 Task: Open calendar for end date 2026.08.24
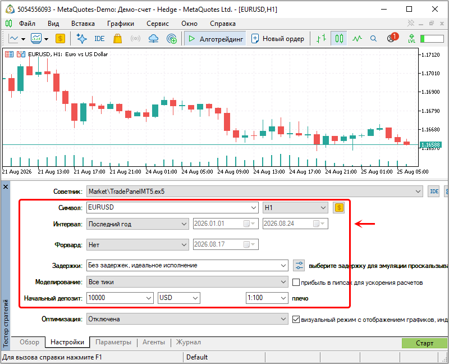[318, 224]
